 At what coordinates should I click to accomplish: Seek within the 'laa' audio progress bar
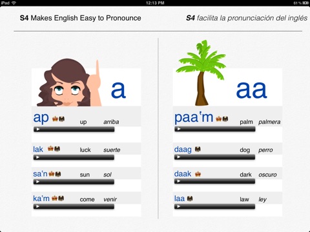tap(214, 207)
